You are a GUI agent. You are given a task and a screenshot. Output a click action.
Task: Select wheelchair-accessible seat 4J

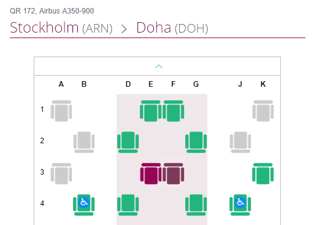coord(240,205)
